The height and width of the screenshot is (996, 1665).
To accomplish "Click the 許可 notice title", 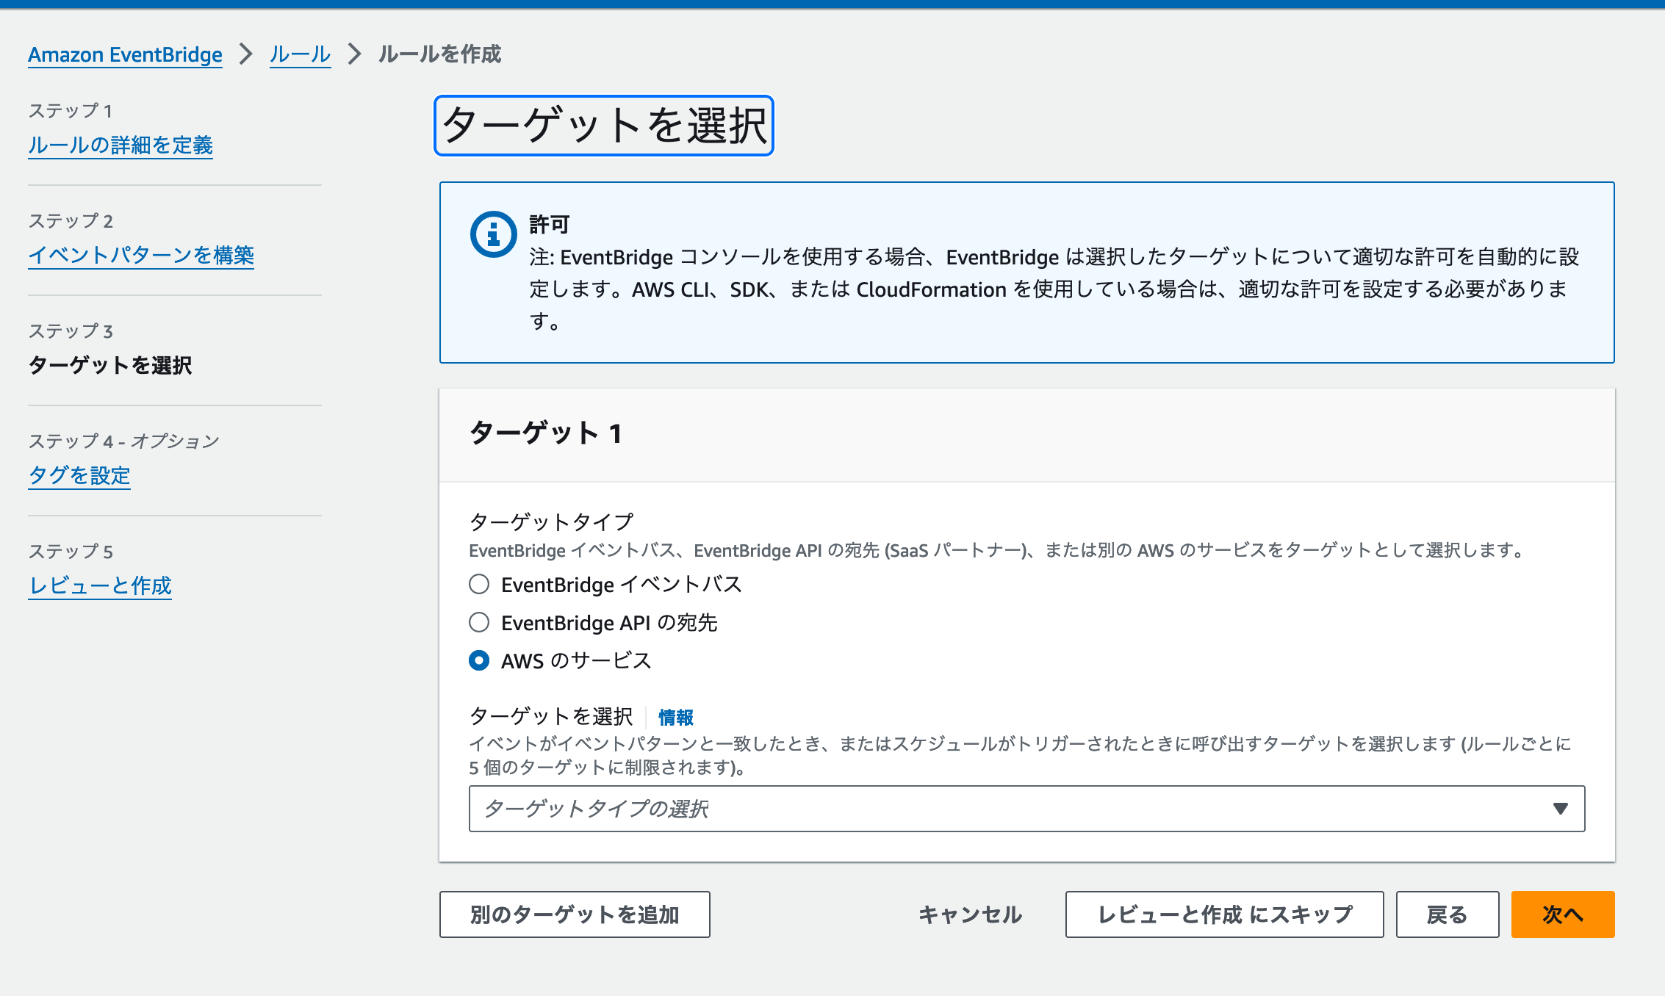I will click(x=550, y=224).
